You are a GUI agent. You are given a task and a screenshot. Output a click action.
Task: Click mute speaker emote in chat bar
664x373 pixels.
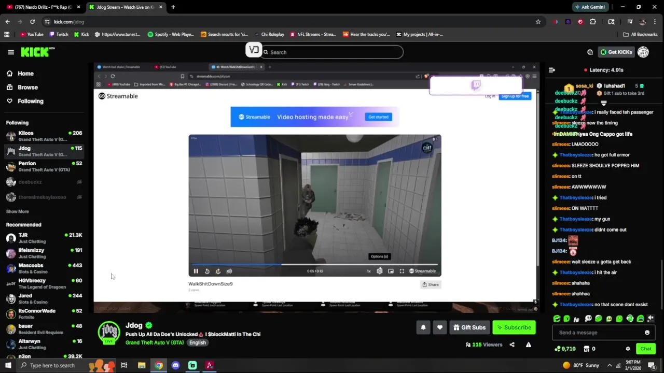651,319
